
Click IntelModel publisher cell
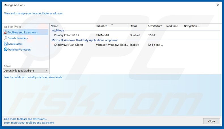click(x=102, y=35)
